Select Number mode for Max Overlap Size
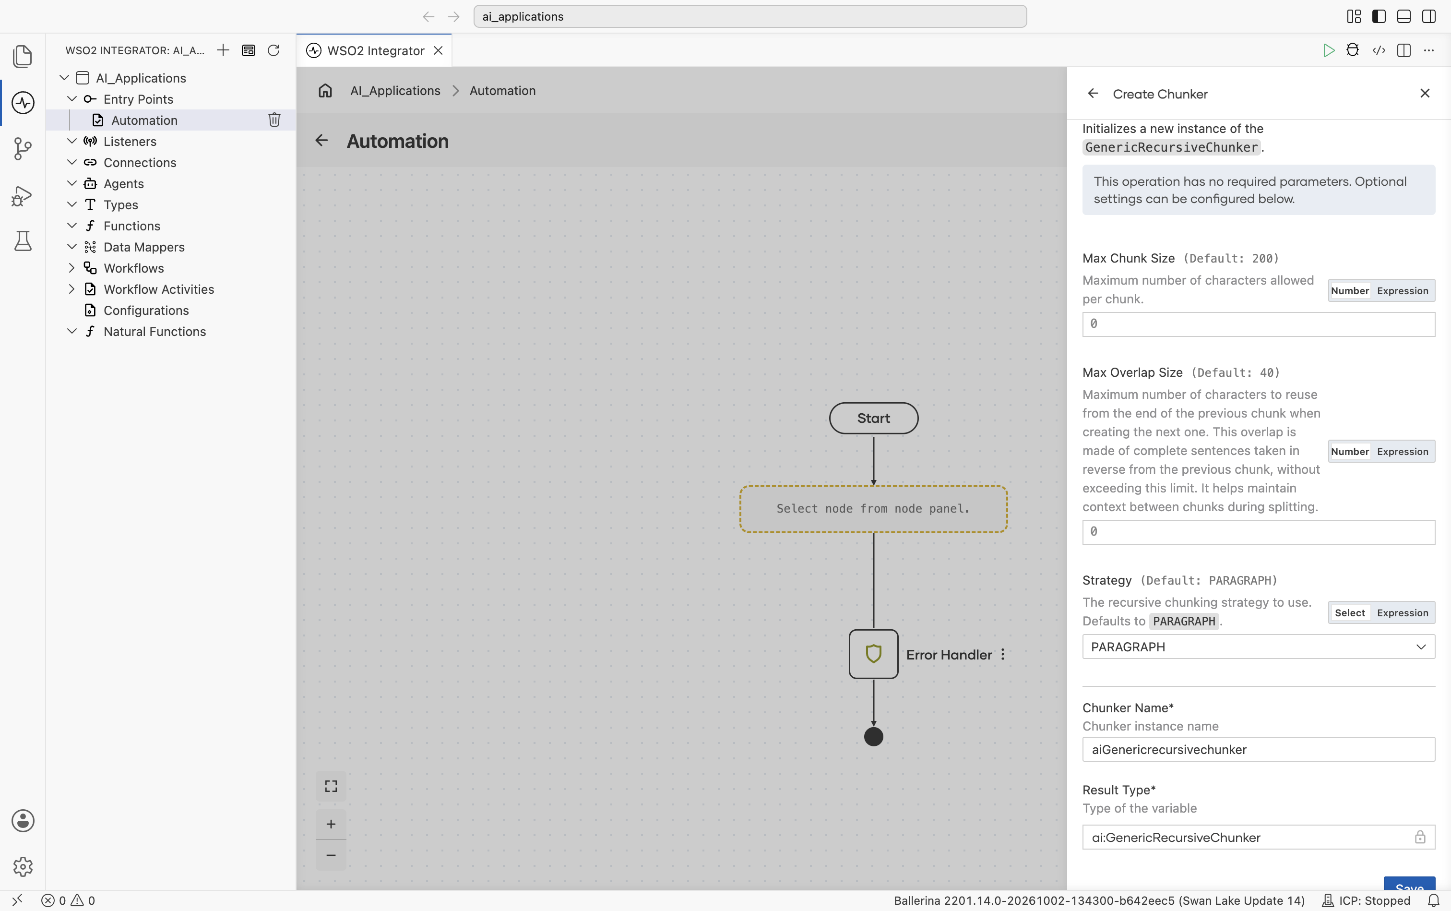 pos(1350,452)
